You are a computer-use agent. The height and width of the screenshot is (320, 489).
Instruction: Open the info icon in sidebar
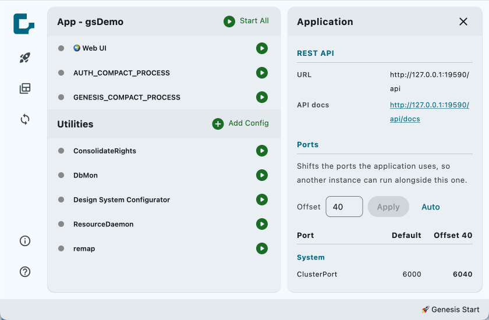(x=25, y=241)
